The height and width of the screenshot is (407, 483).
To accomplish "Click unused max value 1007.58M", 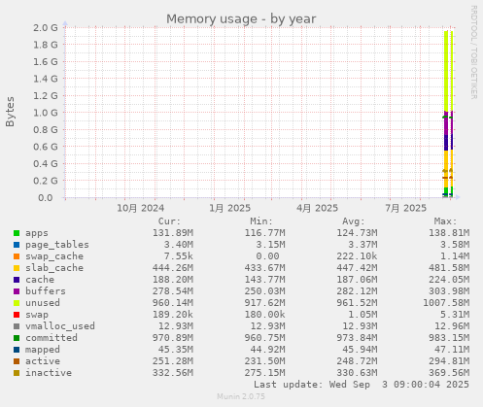I will [x=446, y=303].
